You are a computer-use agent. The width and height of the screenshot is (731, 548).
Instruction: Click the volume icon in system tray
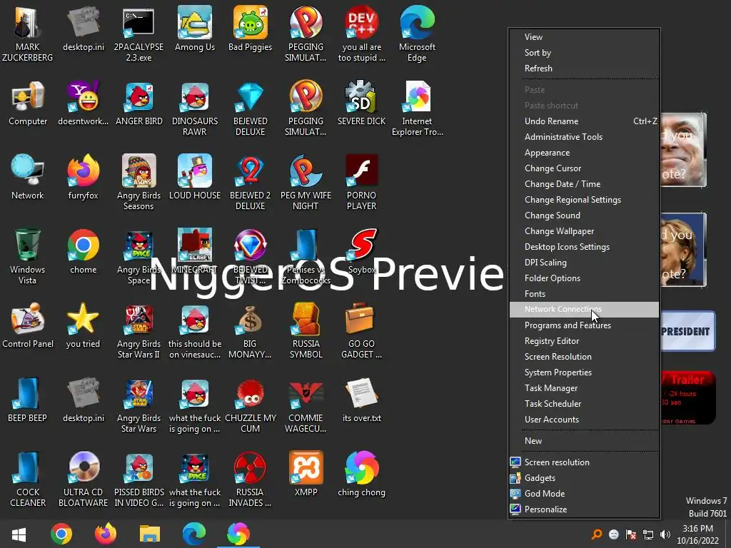[665, 535]
